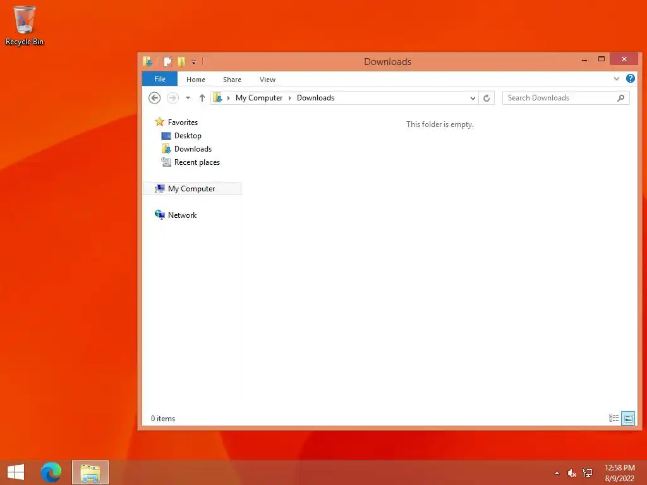
Task: Click the Forward navigation arrow
Action: click(x=172, y=98)
